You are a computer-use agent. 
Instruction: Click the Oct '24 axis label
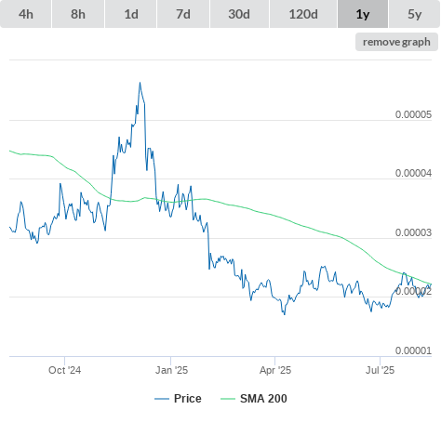coord(64,370)
